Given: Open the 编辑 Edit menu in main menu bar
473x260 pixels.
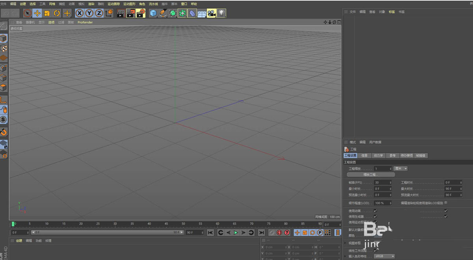Looking at the screenshot, I should pyautogui.click(x=13, y=4).
